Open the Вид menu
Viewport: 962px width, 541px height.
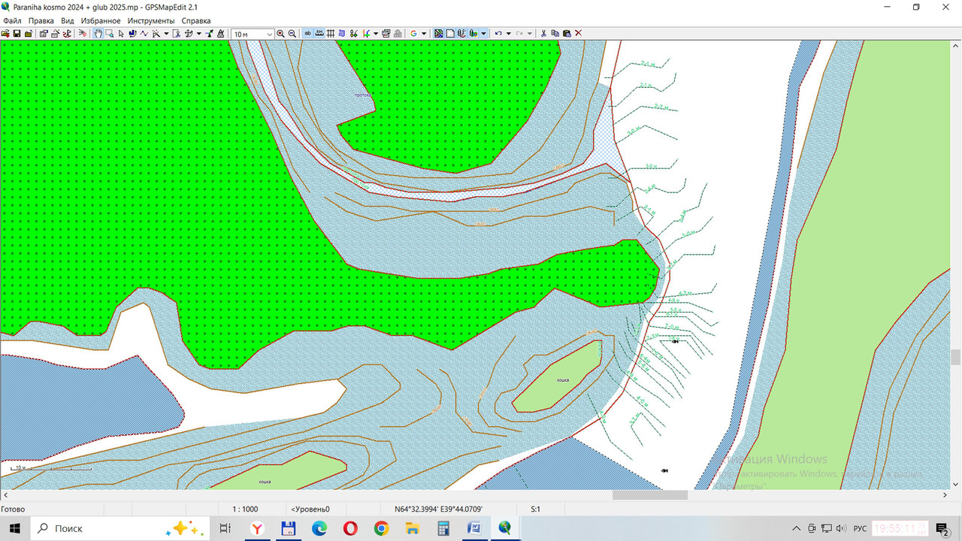coord(68,21)
